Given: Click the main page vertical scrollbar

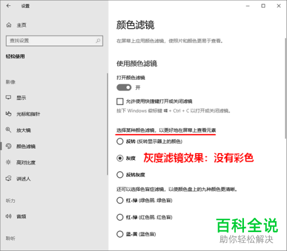Looking at the screenshot, I should click(286, 88).
